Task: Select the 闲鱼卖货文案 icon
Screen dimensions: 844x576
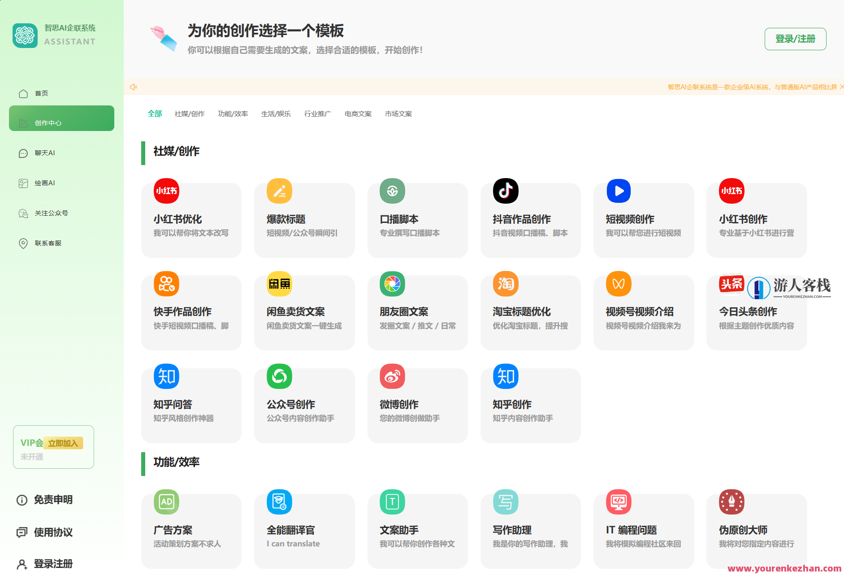Action: 279,284
